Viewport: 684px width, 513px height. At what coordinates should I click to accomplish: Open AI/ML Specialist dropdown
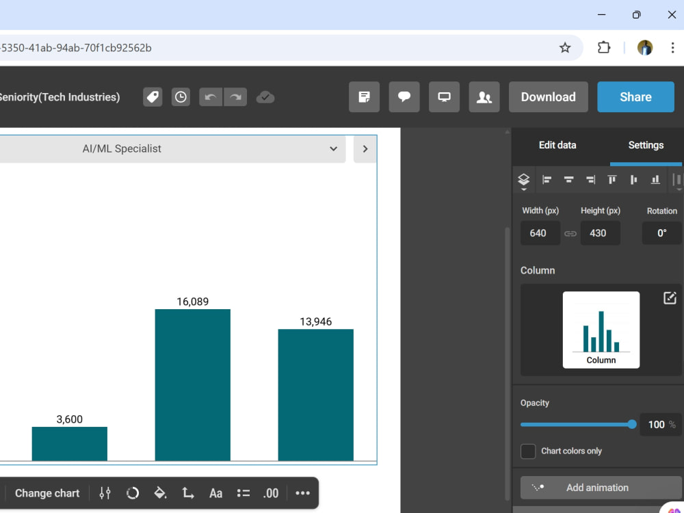pyautogui.click(x=173, y=148)
